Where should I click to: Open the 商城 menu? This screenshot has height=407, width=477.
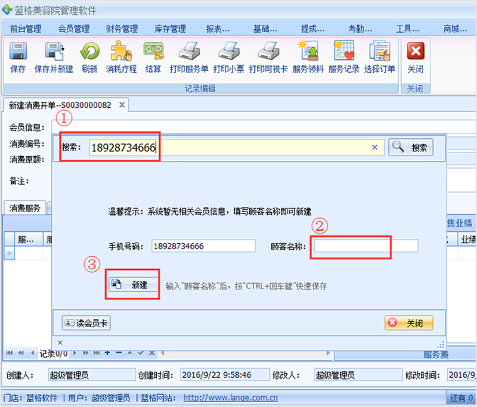pos(455,29)
